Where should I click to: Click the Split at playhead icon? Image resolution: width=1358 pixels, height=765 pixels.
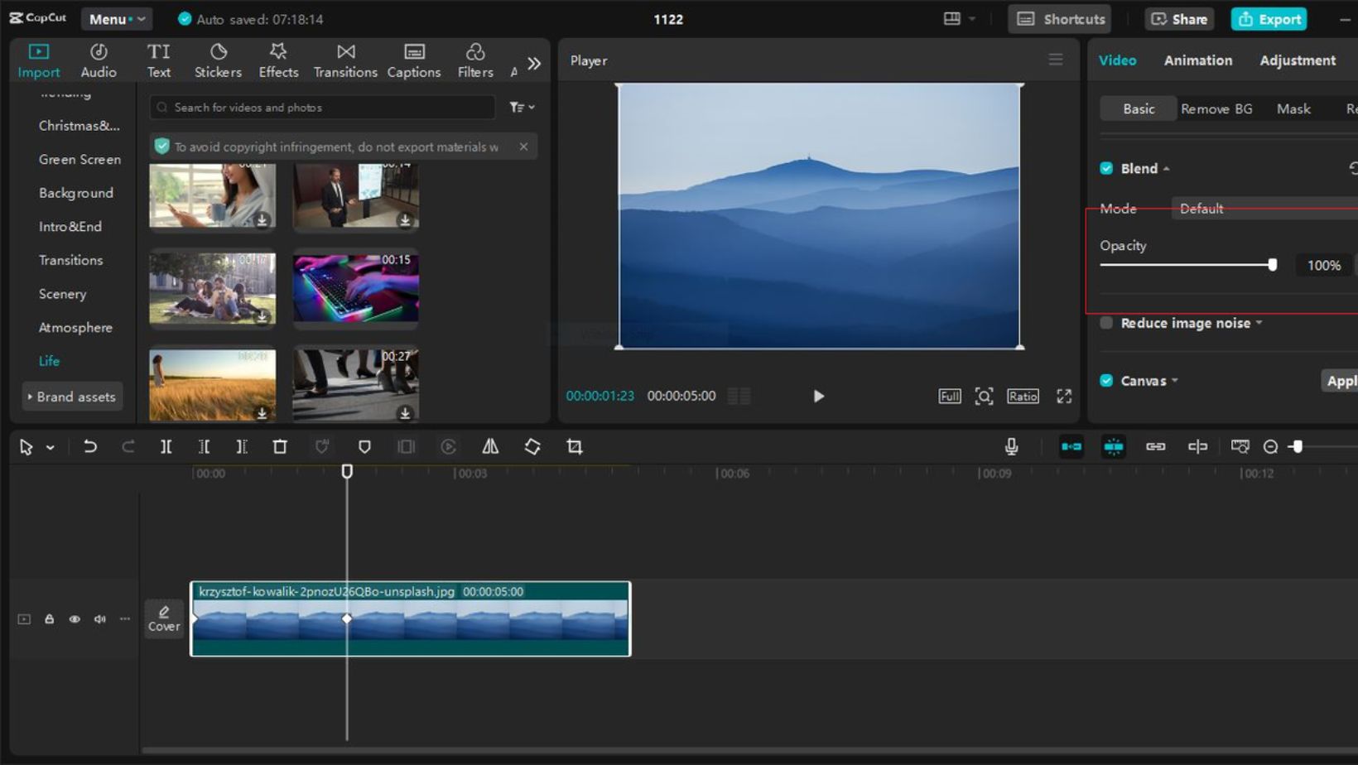pyautogui.click(x=166, y=447)
